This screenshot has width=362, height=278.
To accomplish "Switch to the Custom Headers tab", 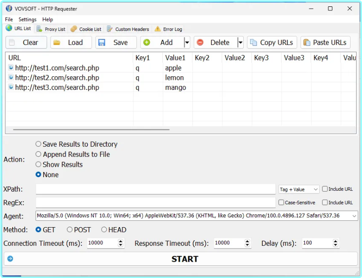I will tap(128, 29).
